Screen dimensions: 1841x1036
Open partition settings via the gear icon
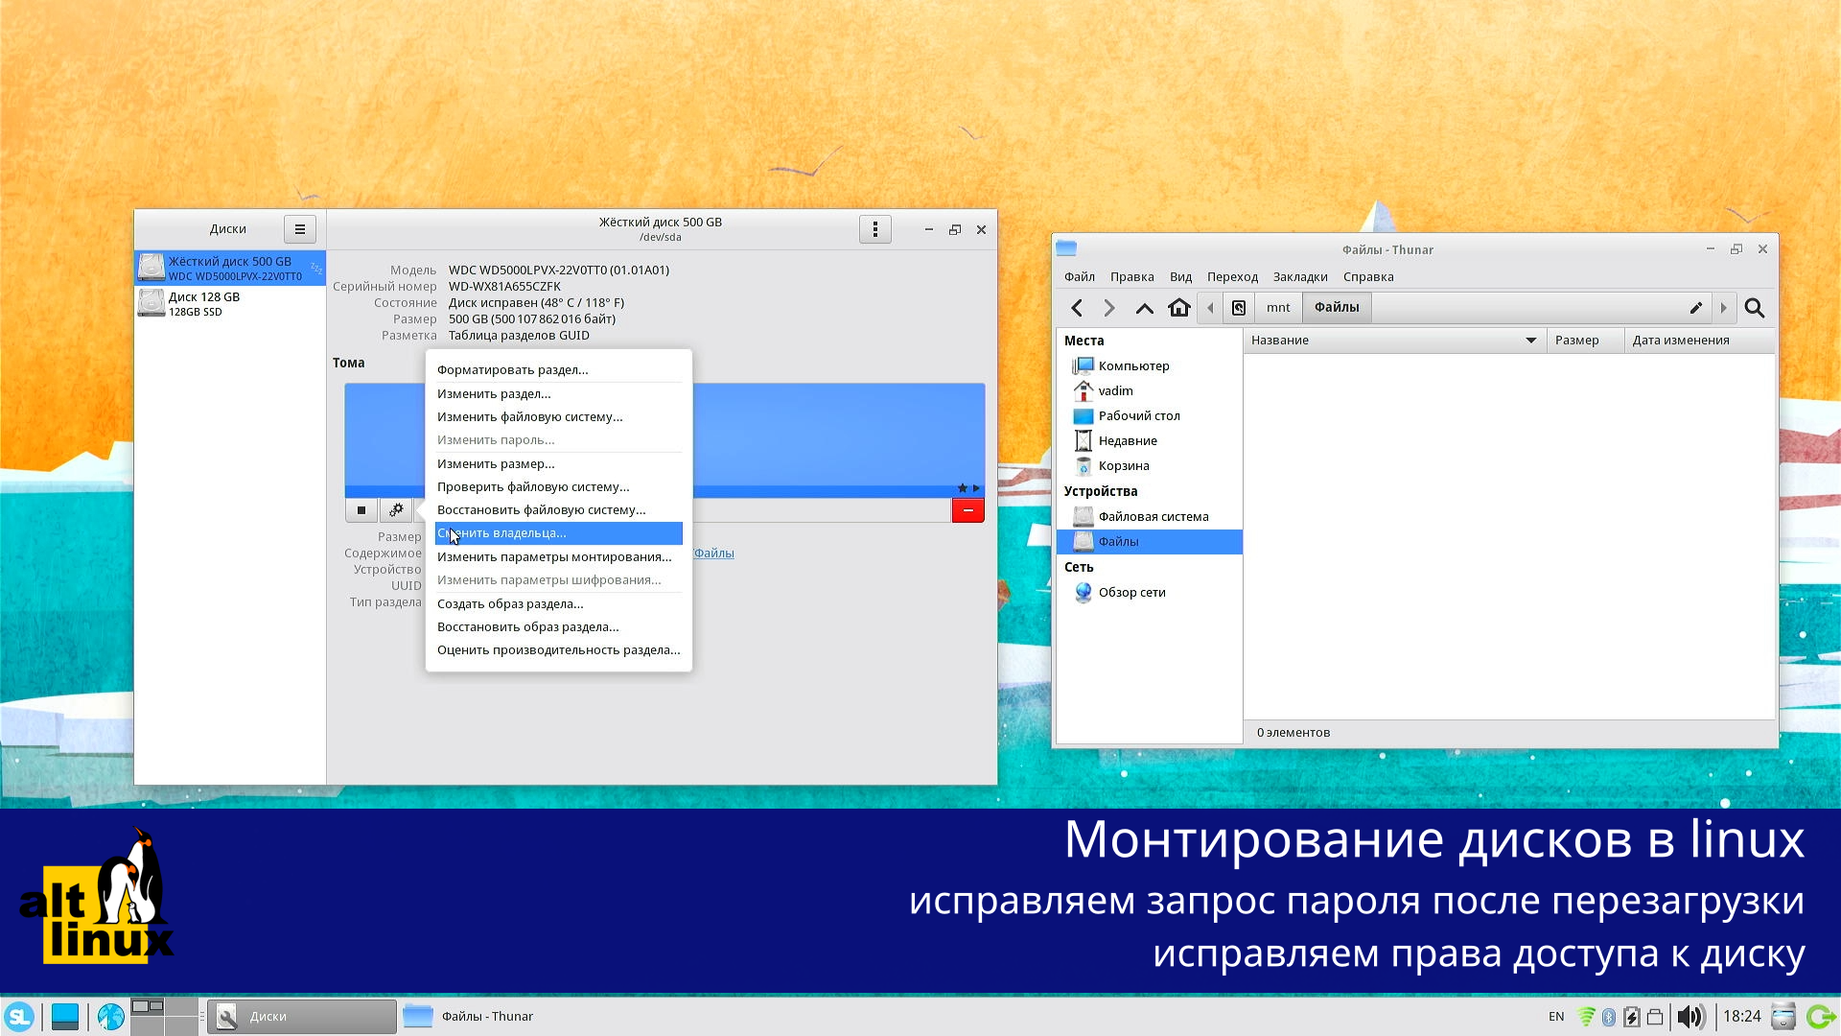coord(396,509)
